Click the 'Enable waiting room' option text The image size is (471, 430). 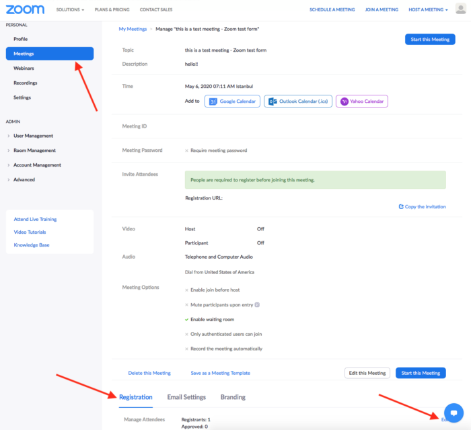pyautogui.click(x=212, y=319)
